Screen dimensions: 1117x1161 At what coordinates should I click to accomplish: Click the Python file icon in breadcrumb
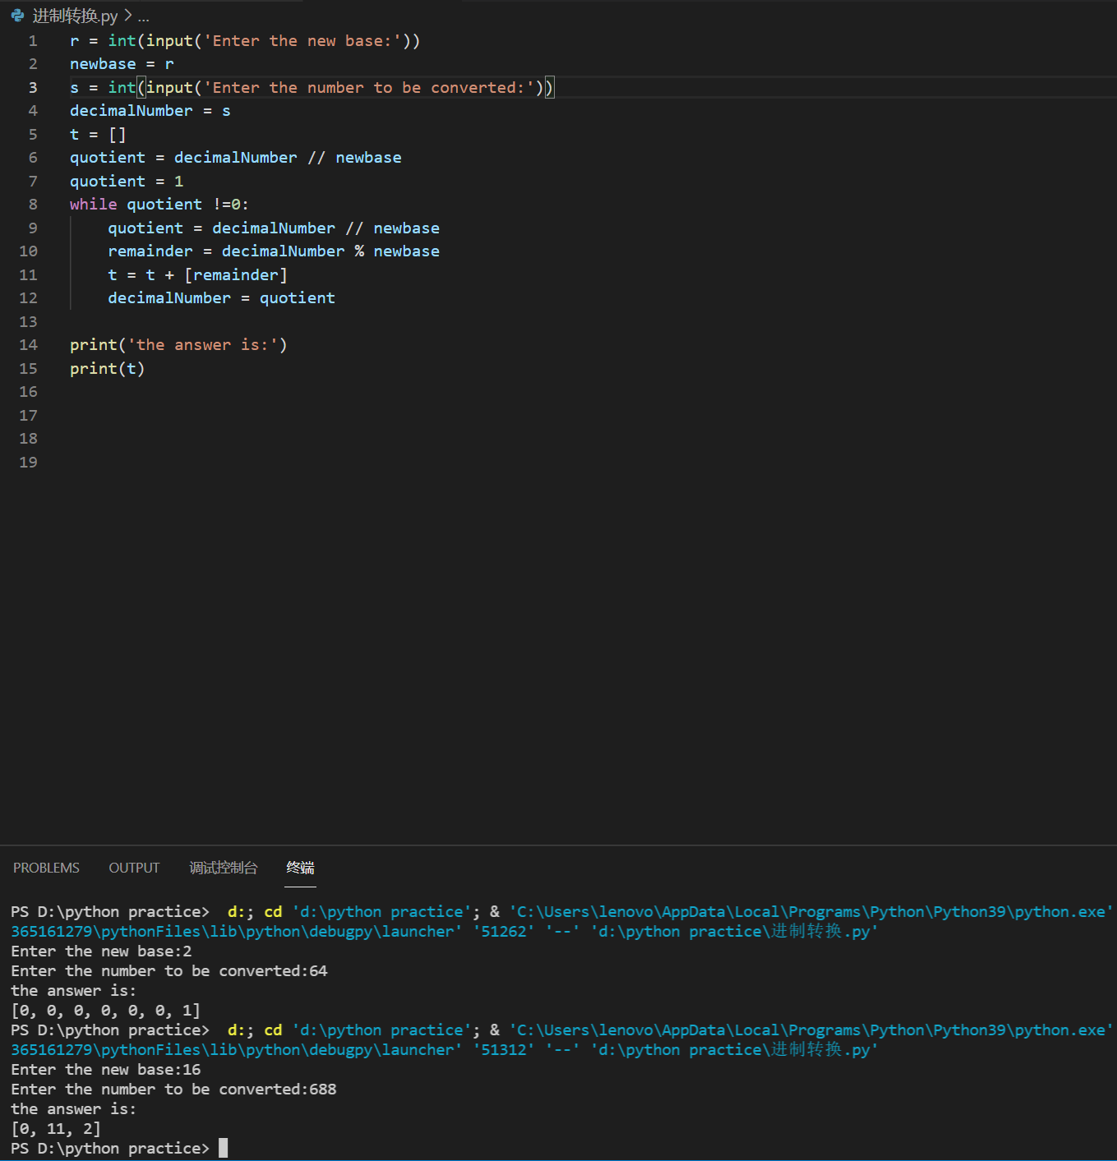point(17,16)
